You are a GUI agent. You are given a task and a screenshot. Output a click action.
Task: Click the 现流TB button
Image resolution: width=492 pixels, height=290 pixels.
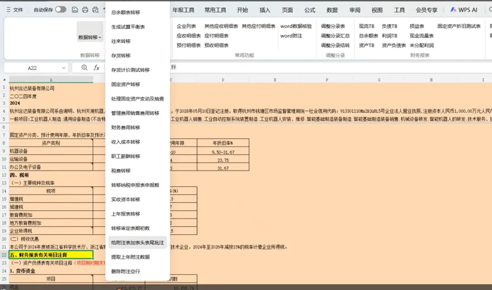pyautogui.click(x=366, y=26)
